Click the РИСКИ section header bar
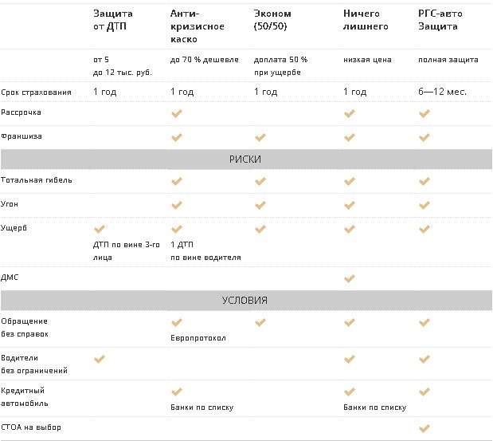 pyautogui.click(x=247, y=159)
